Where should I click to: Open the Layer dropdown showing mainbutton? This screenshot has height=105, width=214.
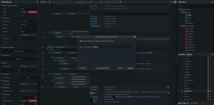point(28,35)
